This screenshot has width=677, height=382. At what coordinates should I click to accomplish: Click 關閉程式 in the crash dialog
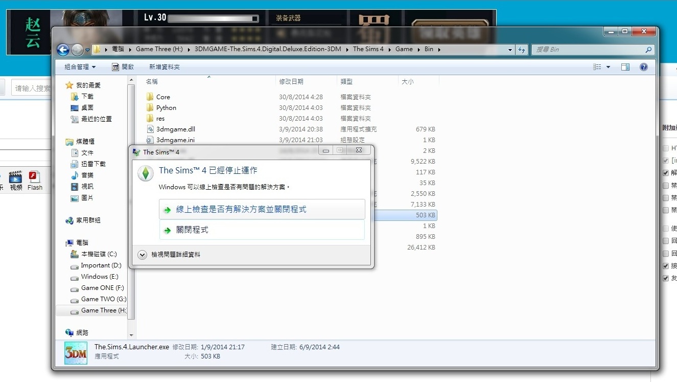pyautogui.click(x=262, y=230)
